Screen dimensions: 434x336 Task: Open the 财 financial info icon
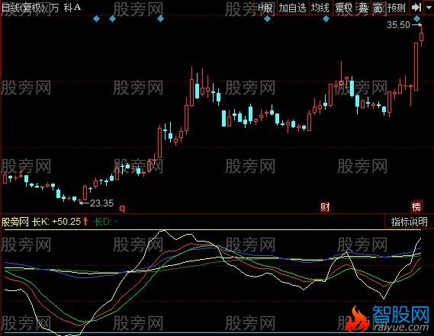[325, 206]
